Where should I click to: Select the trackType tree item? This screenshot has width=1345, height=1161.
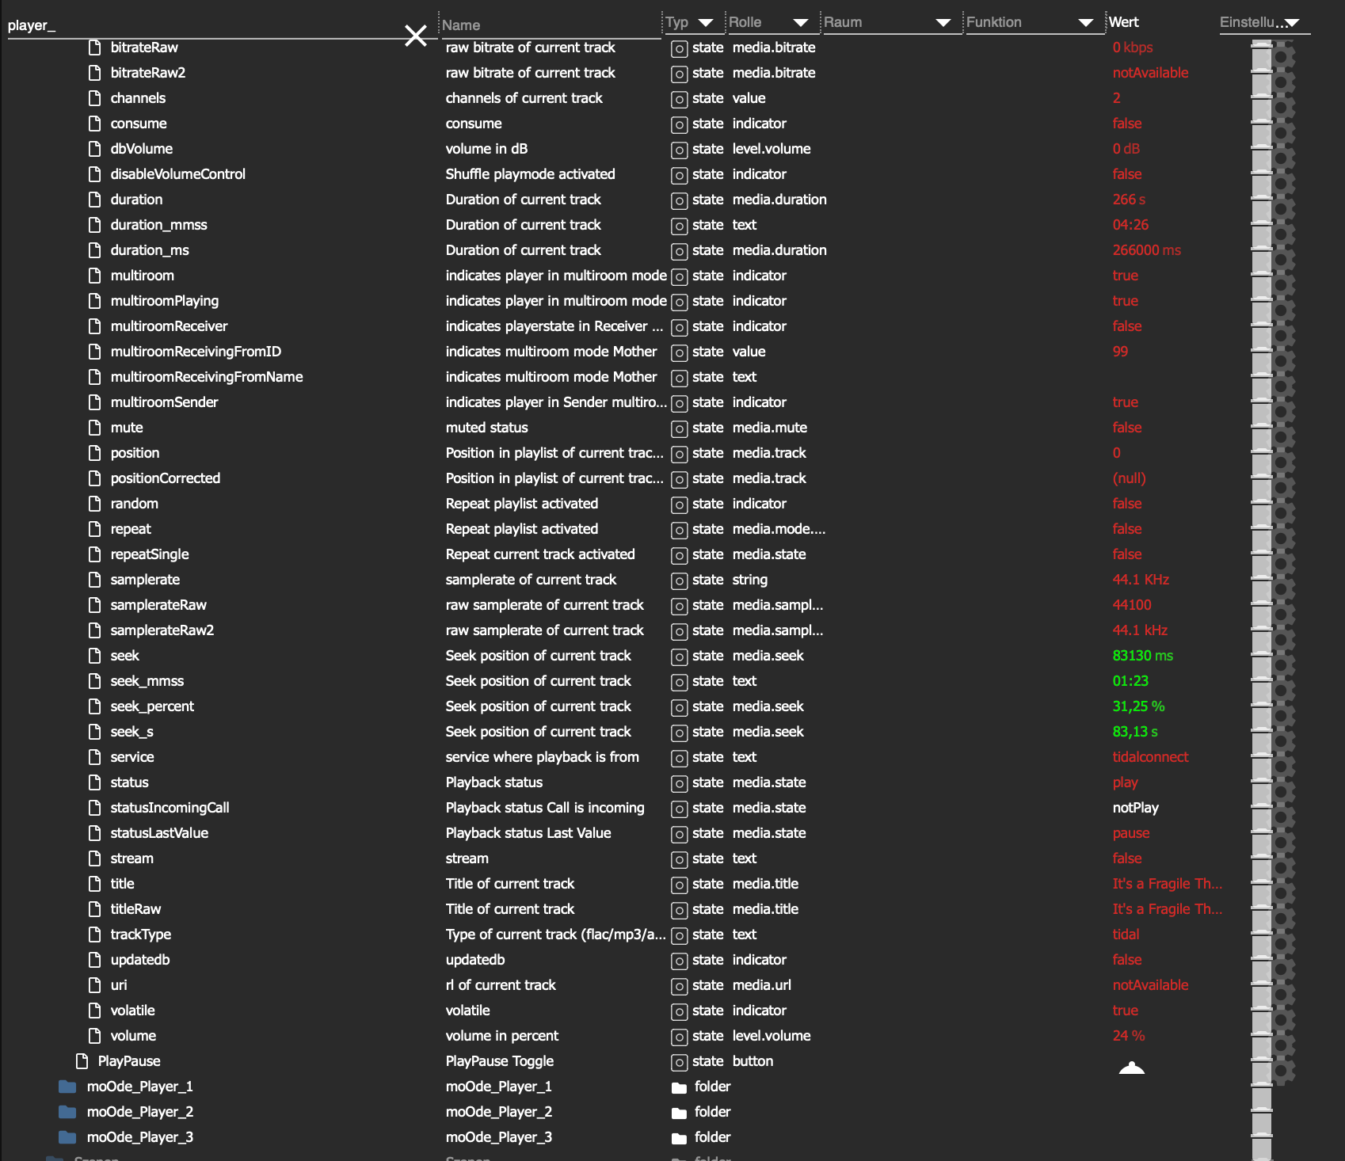pyautogui.click(x=140, y=935)
